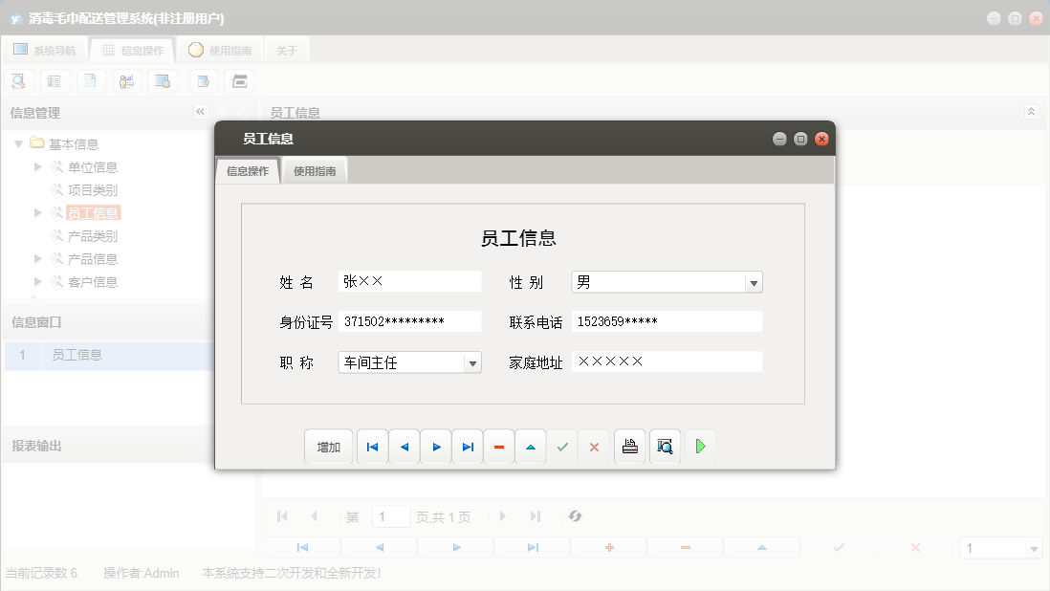The width and height of the screenshot is (1050, 591).
Task: Confirm changes with the green checkmark
Action: (561, 446)
